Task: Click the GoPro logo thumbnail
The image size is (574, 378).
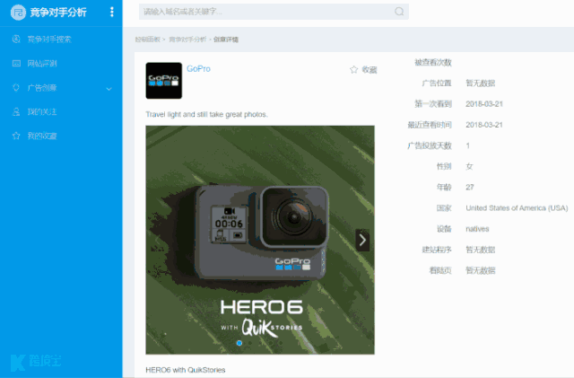Action: click(163, 81)
